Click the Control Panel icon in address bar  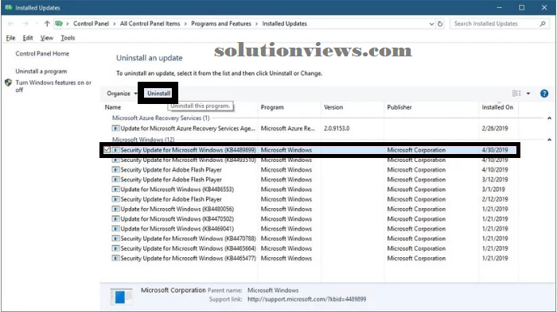[59, 24]
